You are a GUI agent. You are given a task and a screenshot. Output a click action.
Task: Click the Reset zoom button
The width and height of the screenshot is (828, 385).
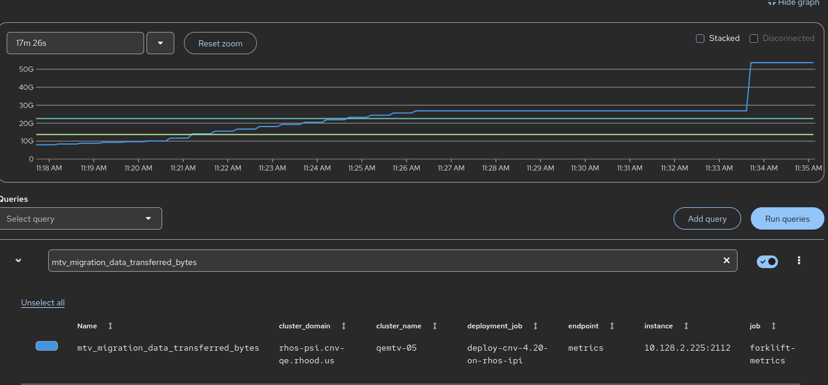220,43
